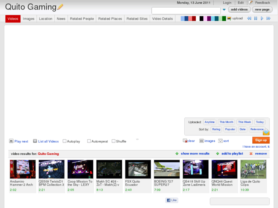
Task: Open the Images tab
Action: click(x=29, y=19)
